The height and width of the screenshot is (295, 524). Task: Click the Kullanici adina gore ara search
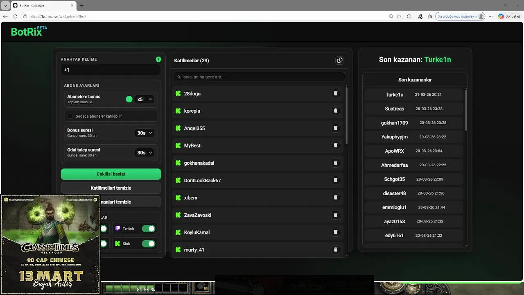(x=259, y=77)
